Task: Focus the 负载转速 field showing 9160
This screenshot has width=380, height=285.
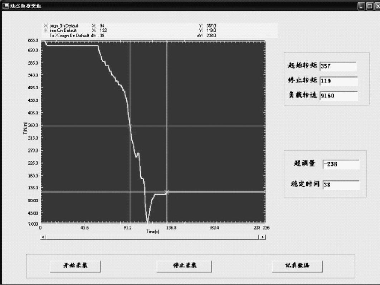Action: coord(338,96)
